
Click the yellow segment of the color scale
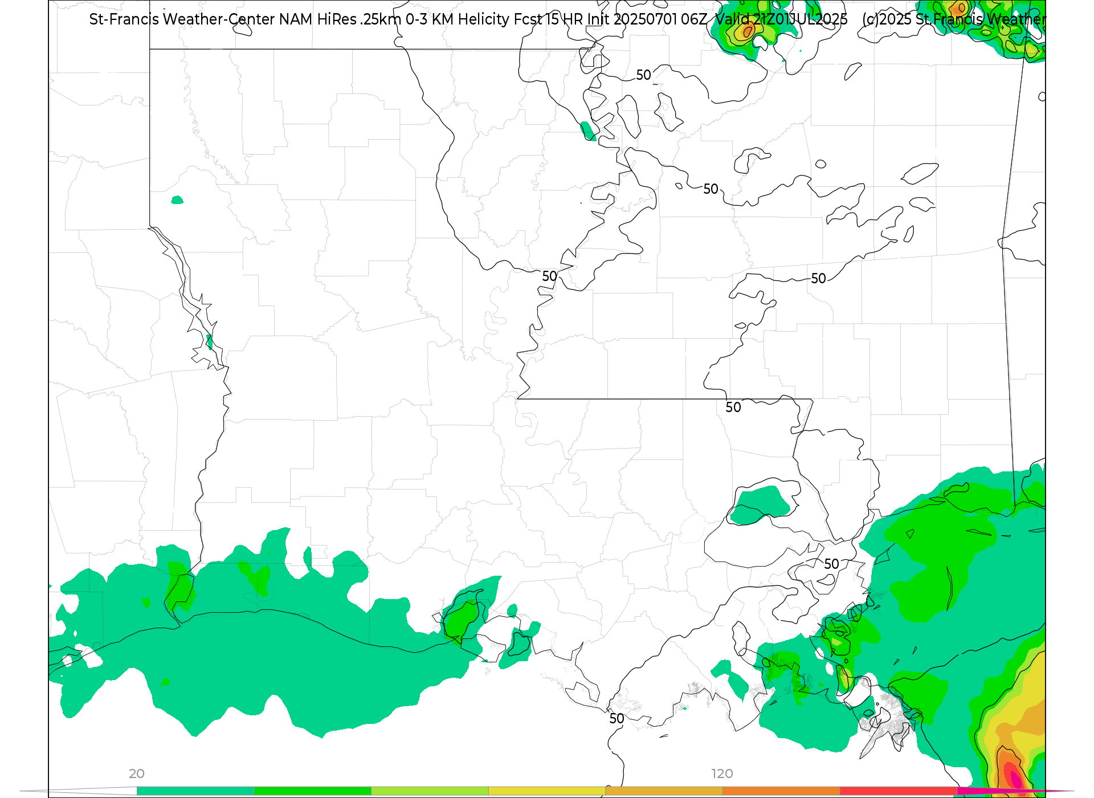(547, 791)
